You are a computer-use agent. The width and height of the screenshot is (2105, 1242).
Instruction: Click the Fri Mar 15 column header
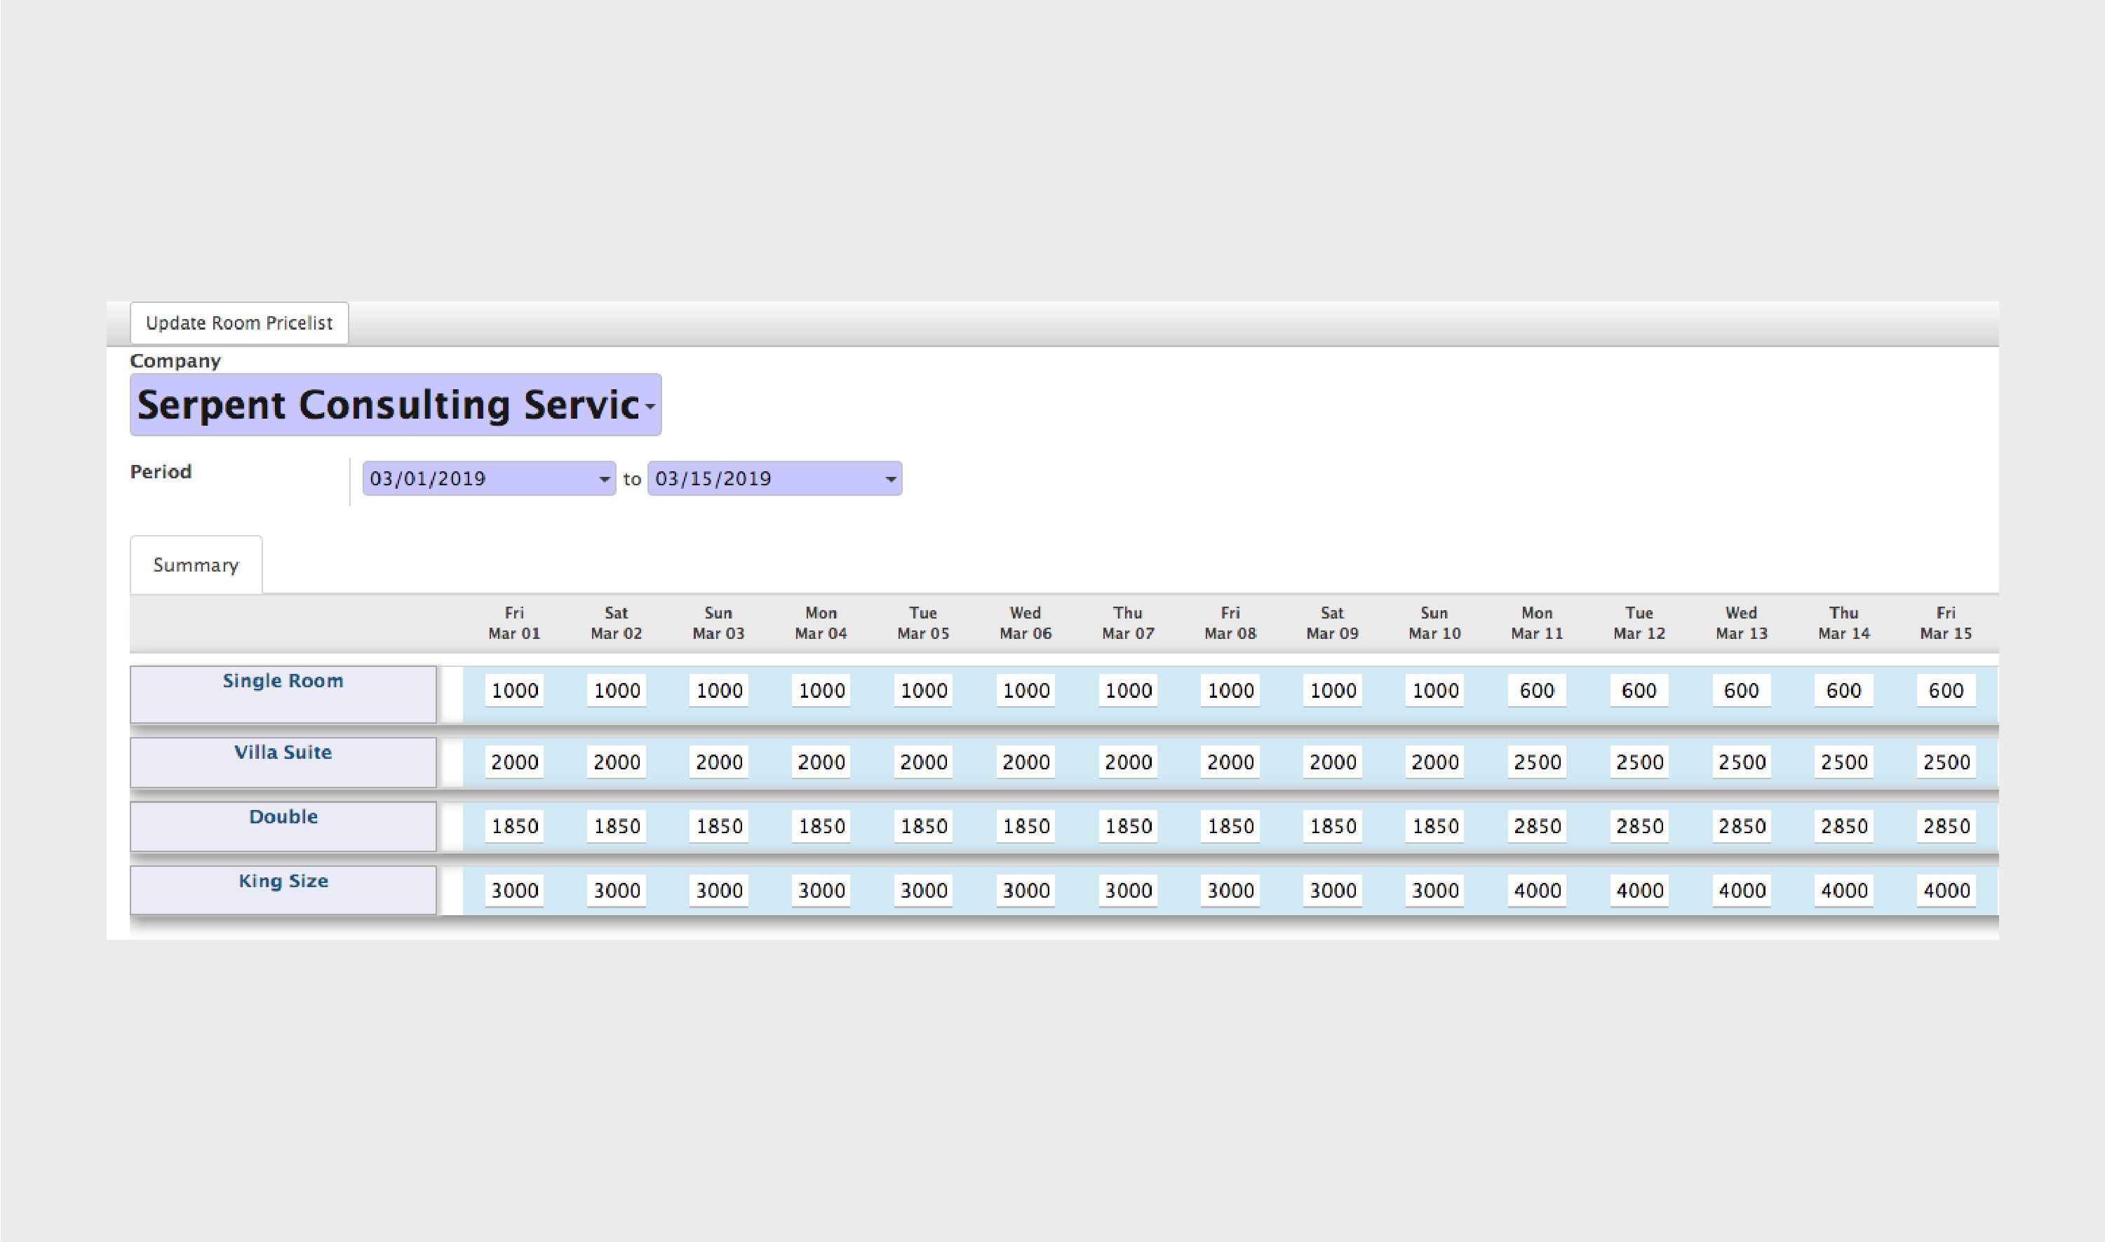tap(1946, 623)
